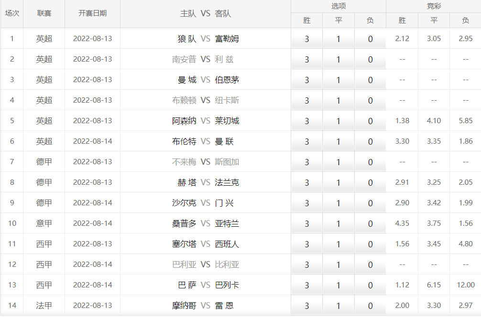481x317 pixels.
Task: Click 富勒姆 away team name
Action: 227,39
